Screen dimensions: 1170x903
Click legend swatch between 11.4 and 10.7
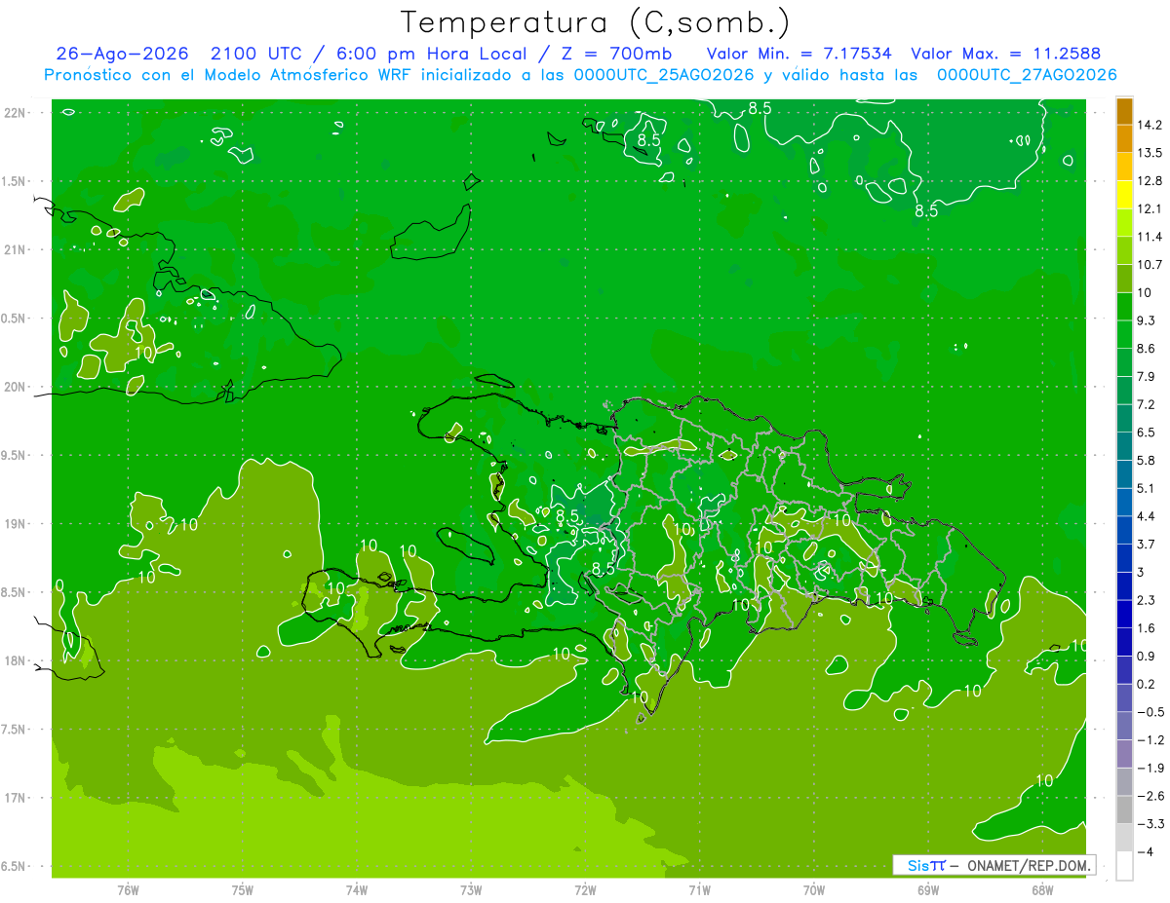(x=1124, y=251)
